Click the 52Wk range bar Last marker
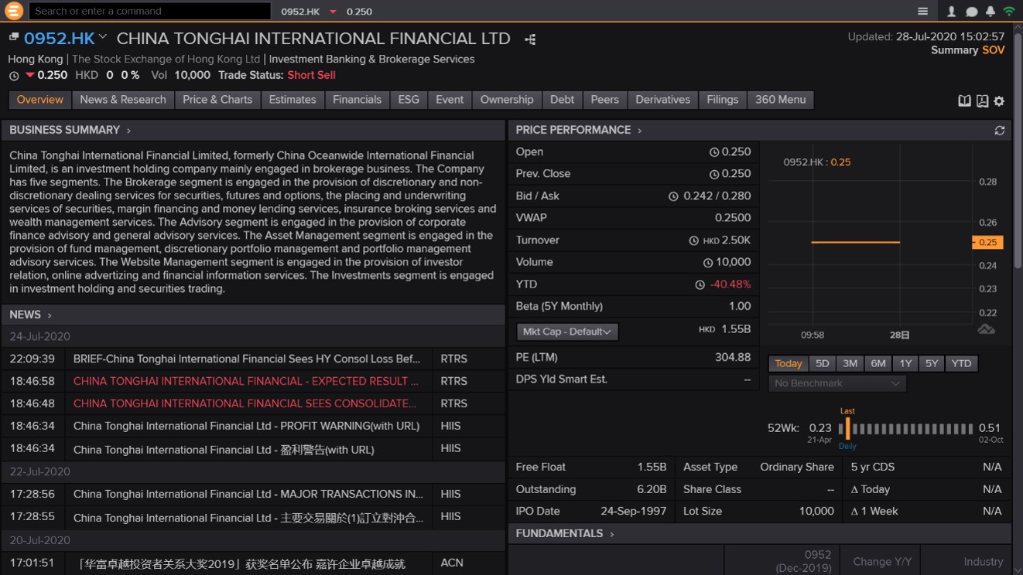Screen dimensions: 1023x575 click(847, 428)
